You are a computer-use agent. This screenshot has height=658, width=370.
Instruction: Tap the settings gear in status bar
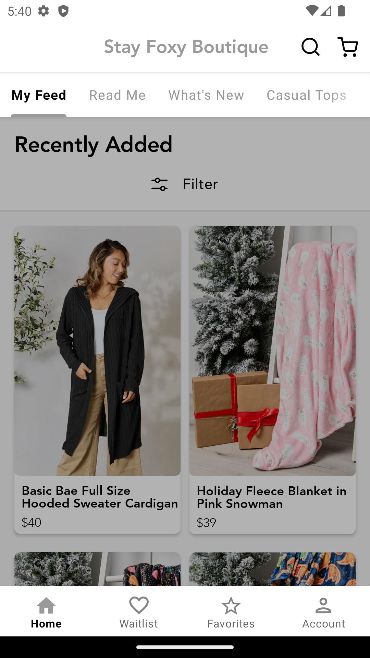(x=44, y=11)
